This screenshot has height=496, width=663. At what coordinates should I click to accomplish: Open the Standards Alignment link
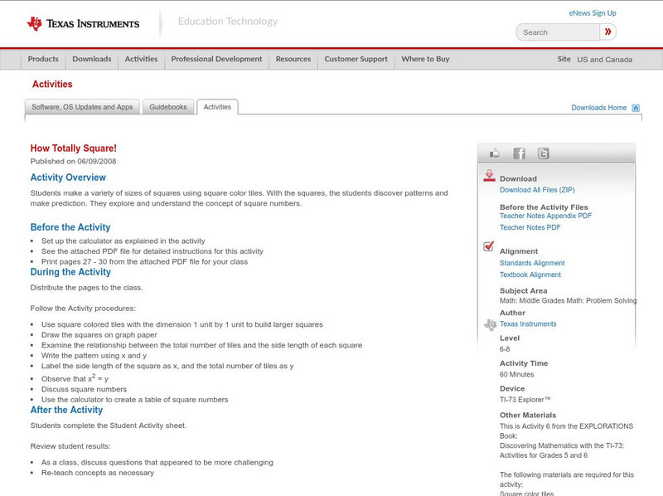click(532, 263)
